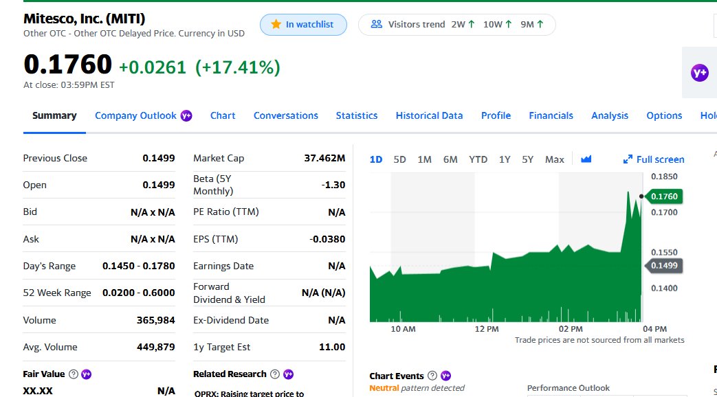Click Y+ badge beside Chart Events
This screenshot has height=397, width=717.
click(x=445, y=376)
